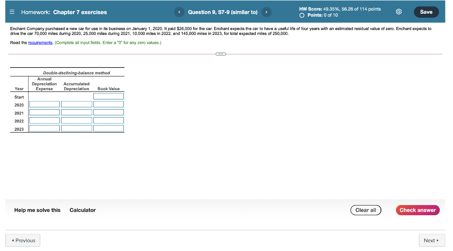Open the requirements link

click(x=40, y=43)
